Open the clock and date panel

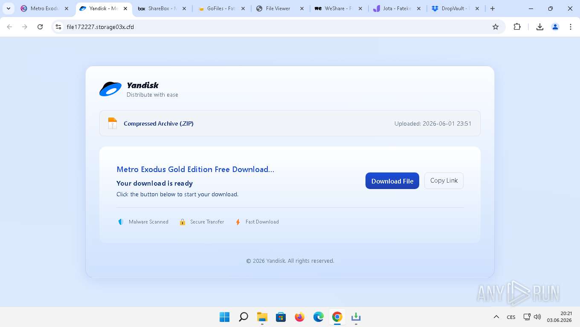559,317
